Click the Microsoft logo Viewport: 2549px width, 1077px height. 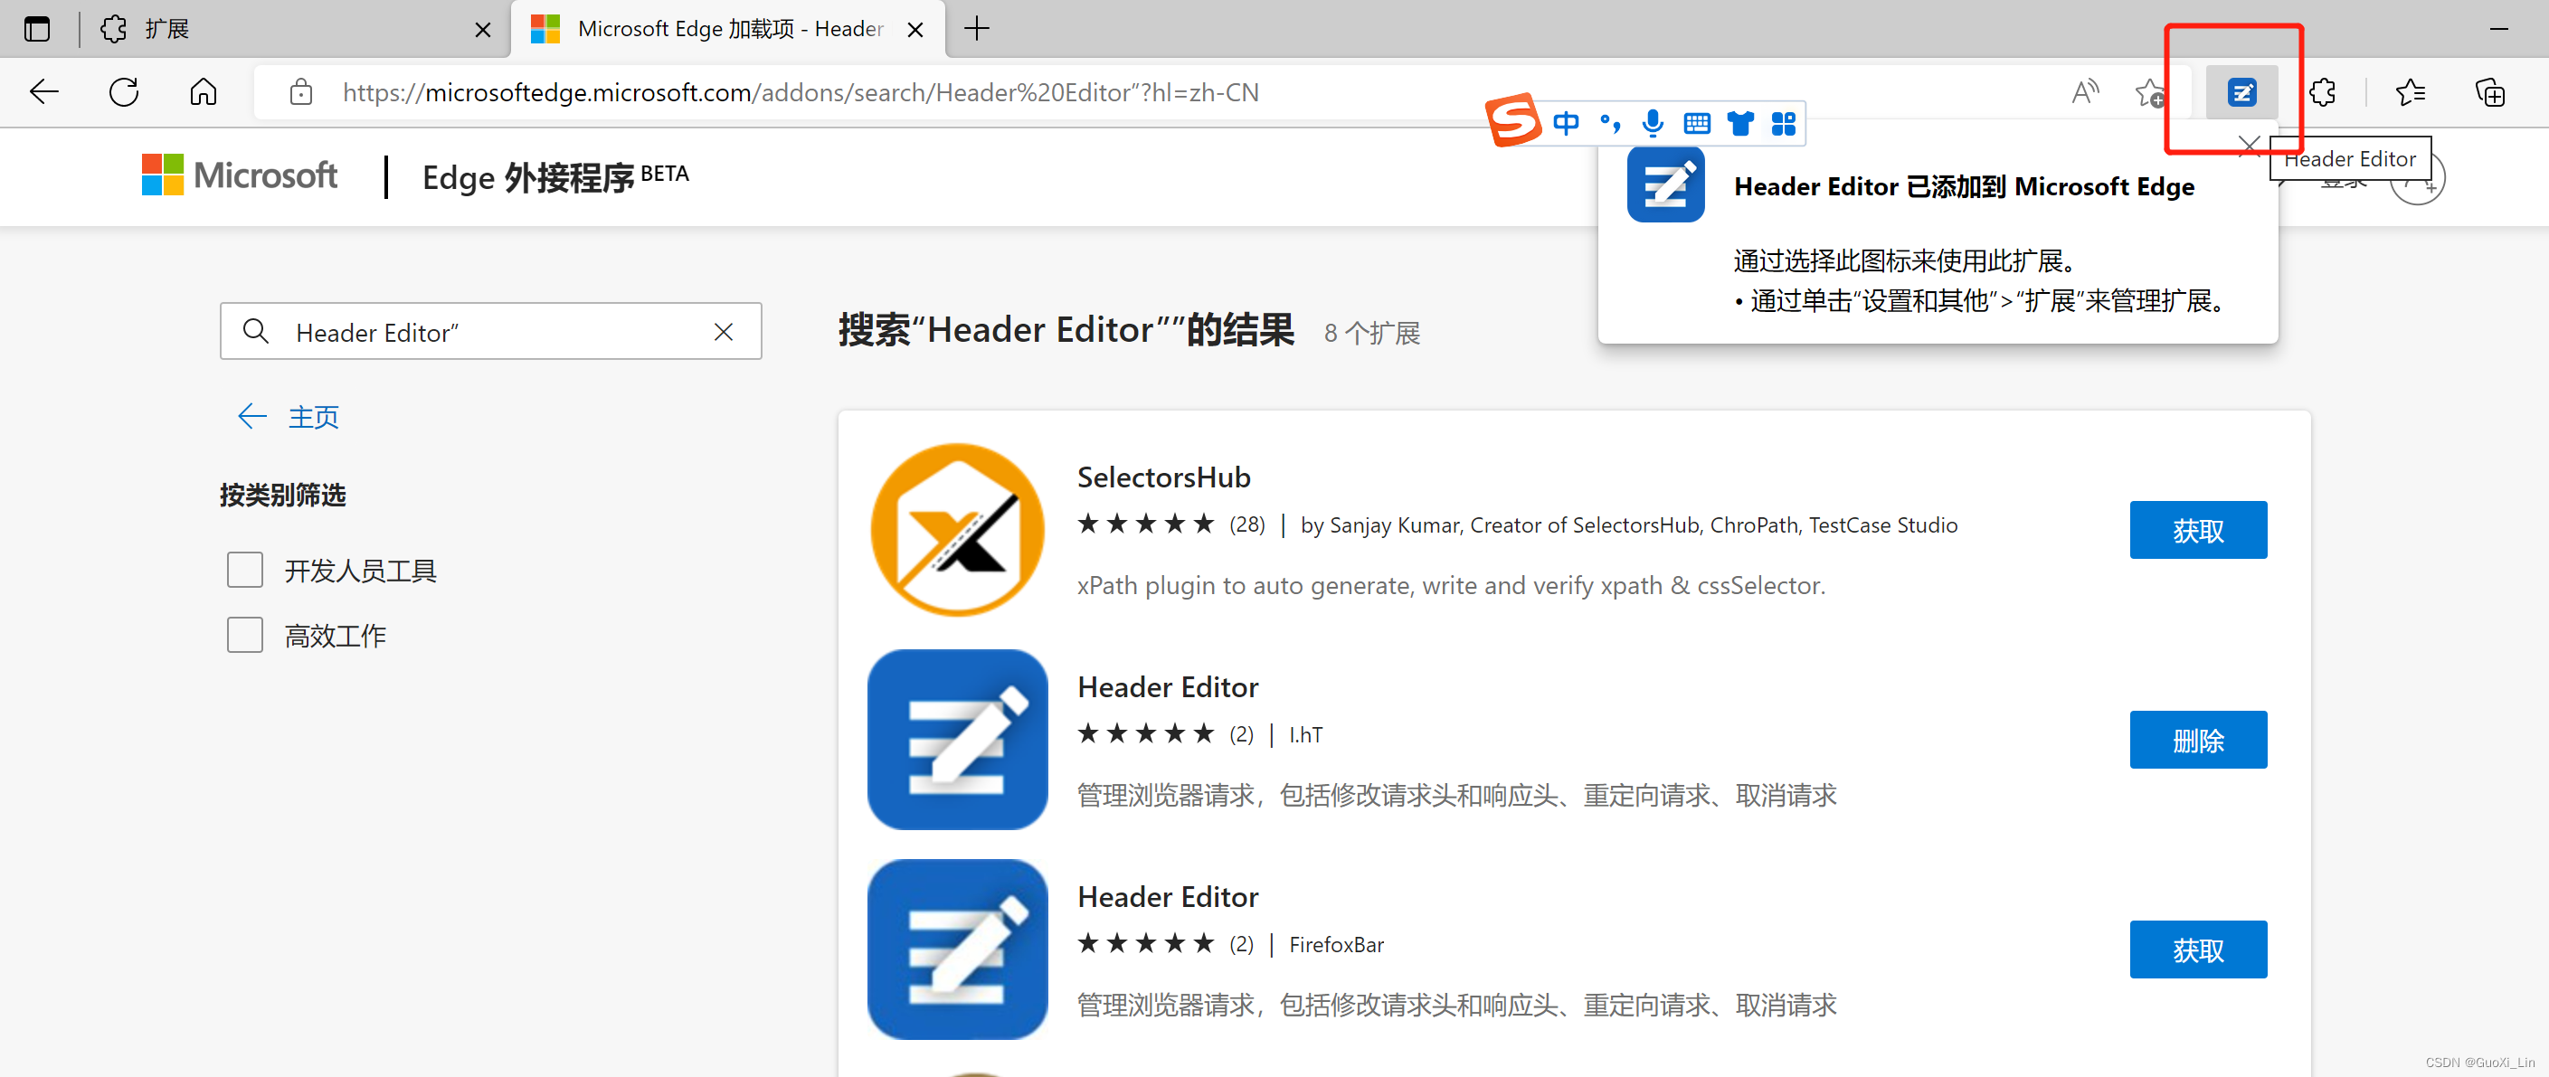[x=239, y=175]
